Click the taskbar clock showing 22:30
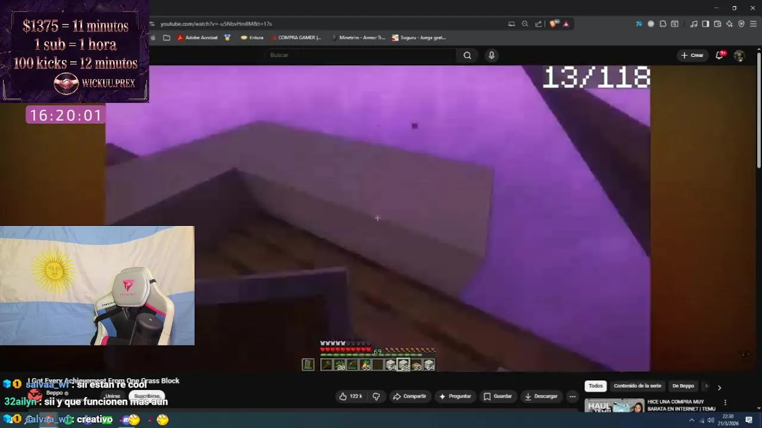The height and width of the screenshot is (428, 762). tap(727, 420)
